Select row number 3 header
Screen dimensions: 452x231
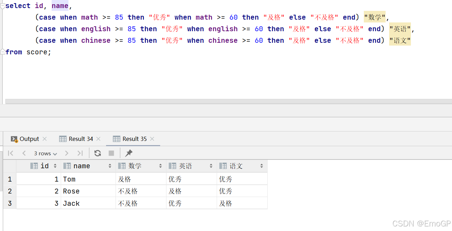coord(10,203)
